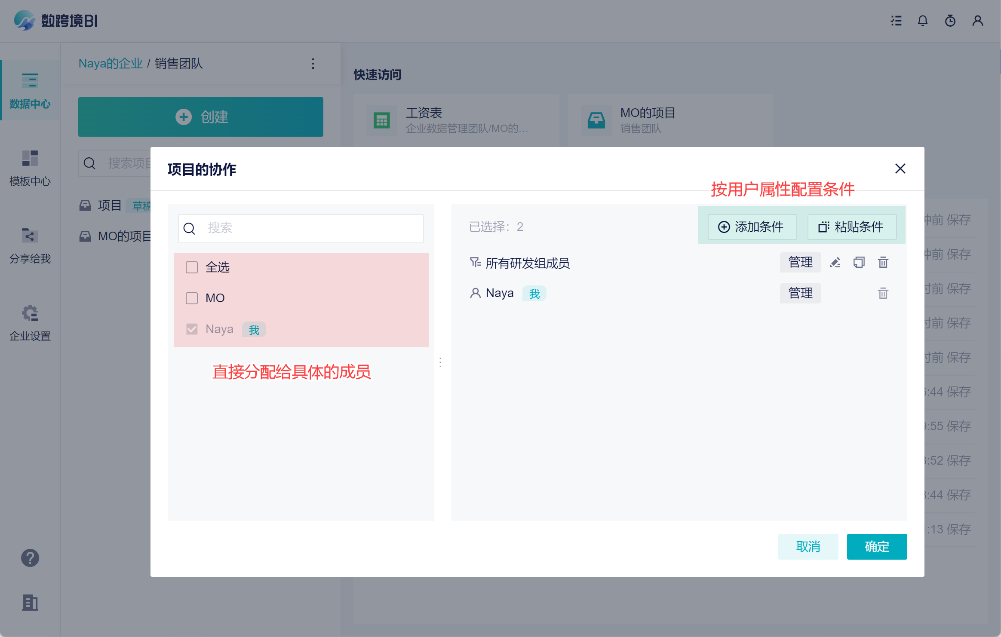Open the three-dot menu beside 销售团队
The height and width of the screenshot is (637, 1001).
pyautogui.click(x=313, y=64)
